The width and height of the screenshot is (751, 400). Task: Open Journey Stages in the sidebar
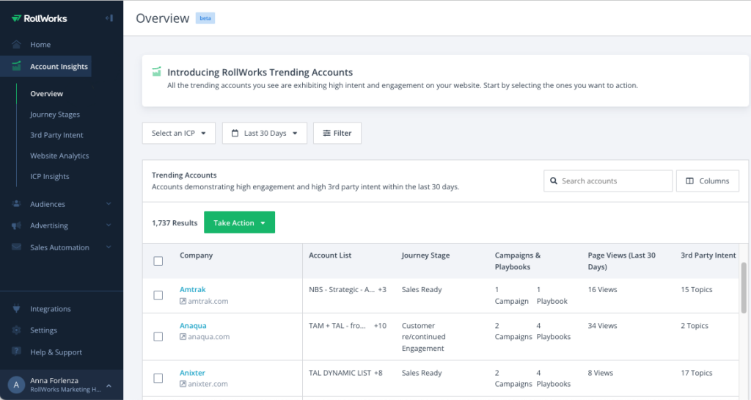54,114
